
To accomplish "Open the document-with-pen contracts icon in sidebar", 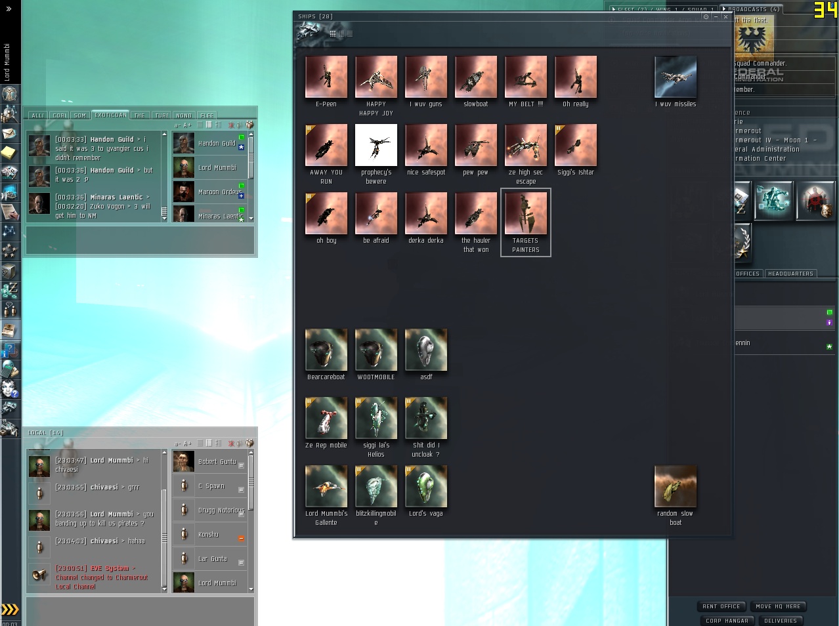I will (10, 212).
